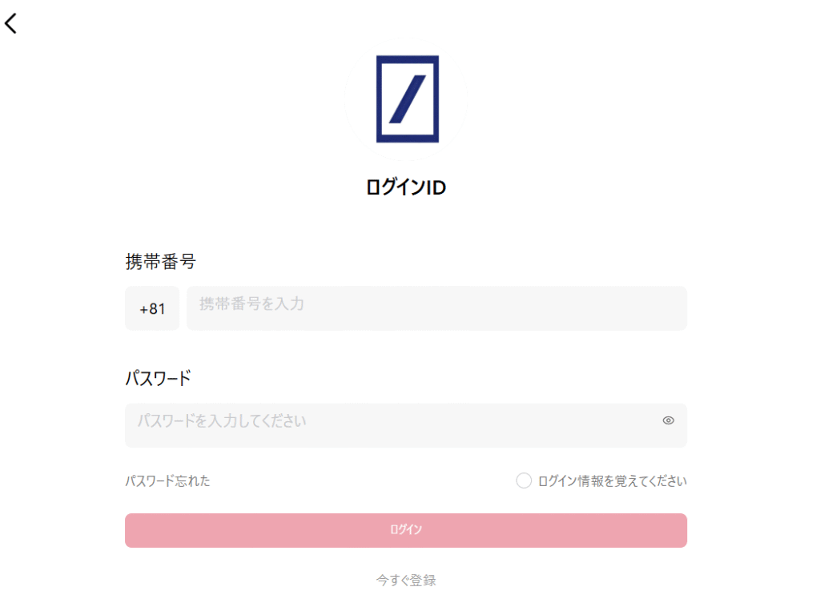Screen dimensions: 820x611
Task: Check the remember login information circle
Action: pos(523,480)
